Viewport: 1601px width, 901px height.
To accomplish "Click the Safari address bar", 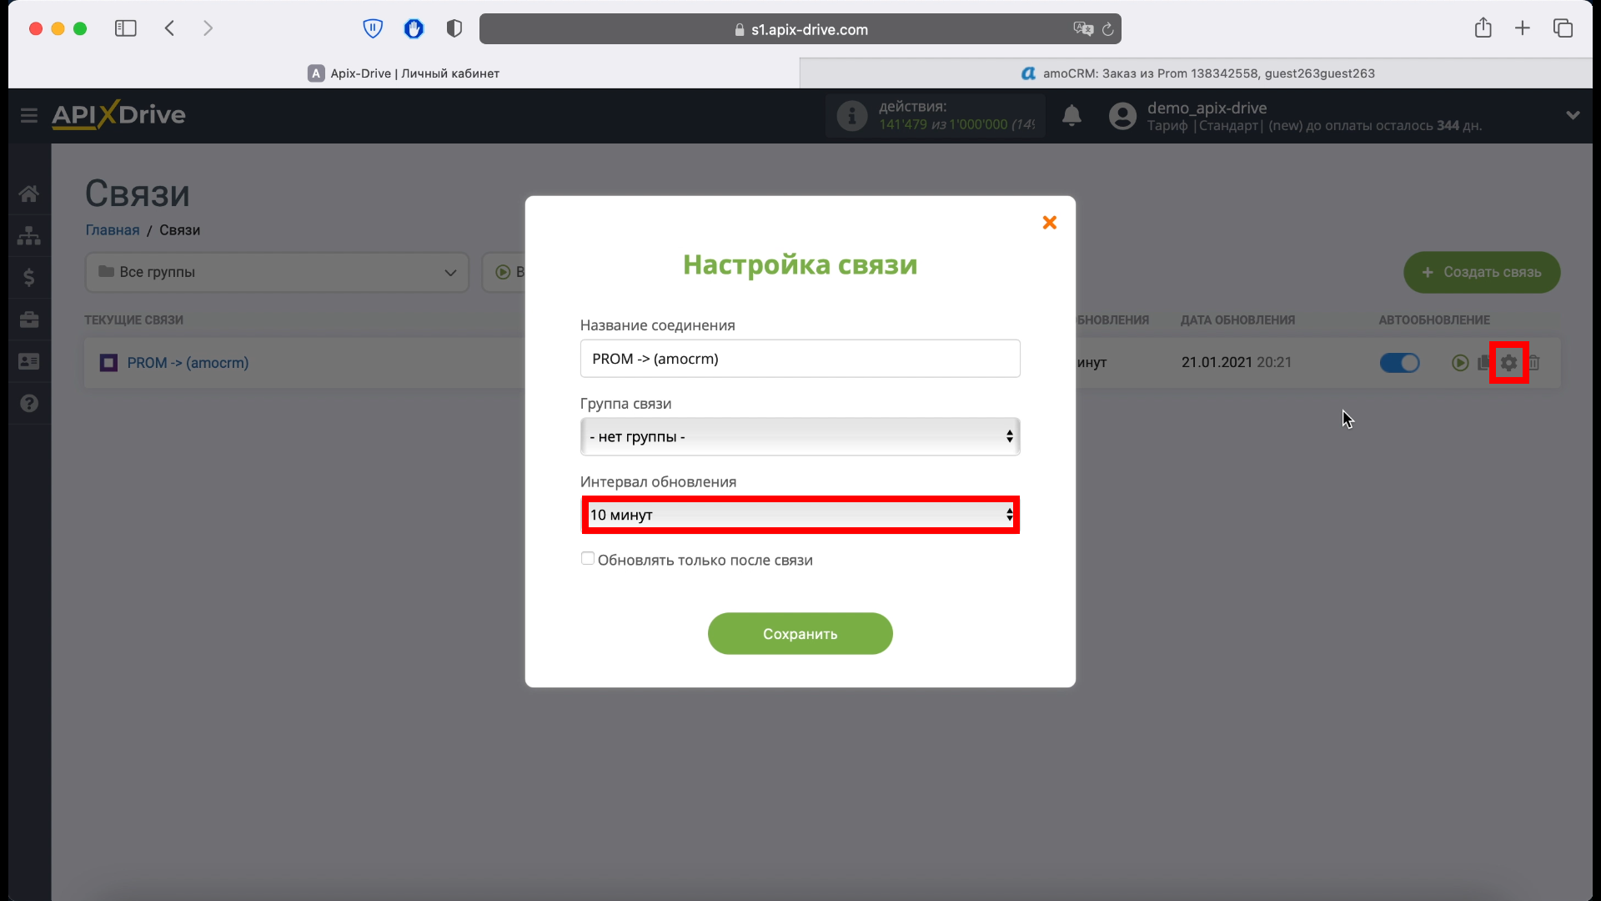I will coord(800,29).
